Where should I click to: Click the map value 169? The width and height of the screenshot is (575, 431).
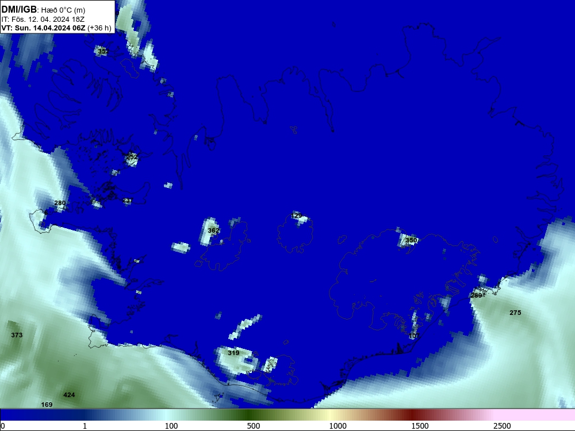(47, 405)
